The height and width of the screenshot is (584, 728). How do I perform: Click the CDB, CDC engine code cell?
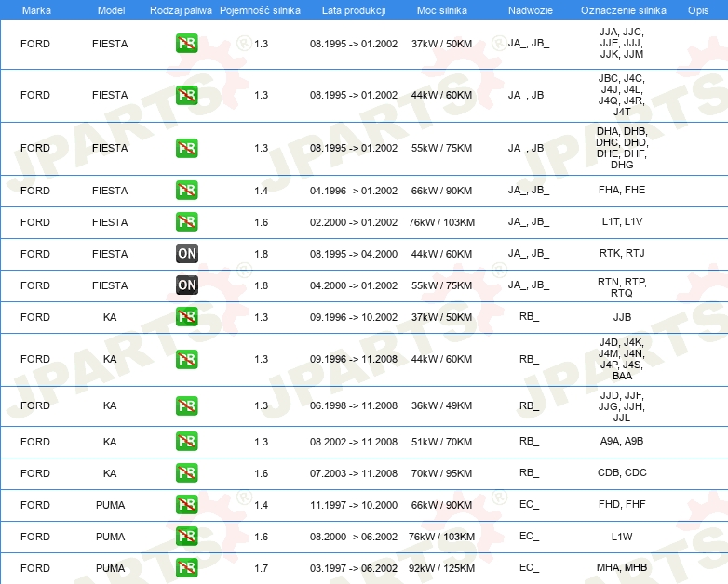pyautogui.click(x=622, y=472)
